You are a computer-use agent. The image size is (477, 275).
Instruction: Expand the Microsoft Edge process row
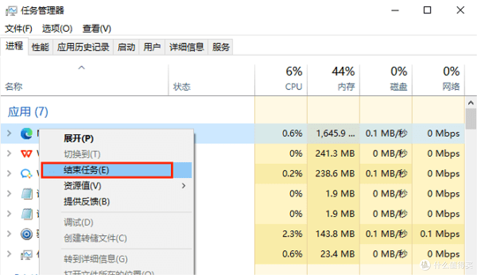pos(9,133)
